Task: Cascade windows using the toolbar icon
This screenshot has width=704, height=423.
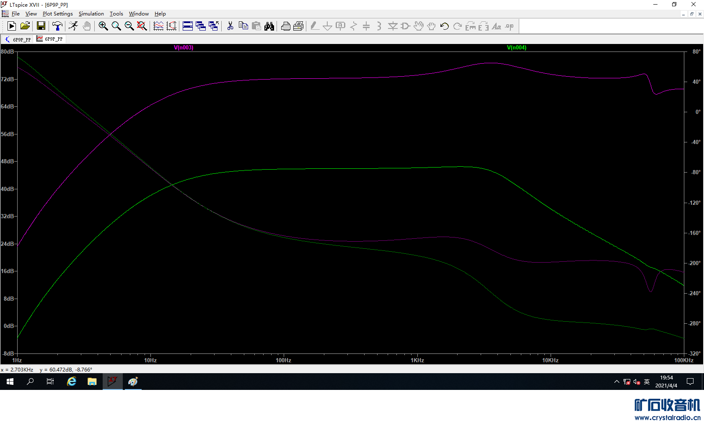Action: 201,26
